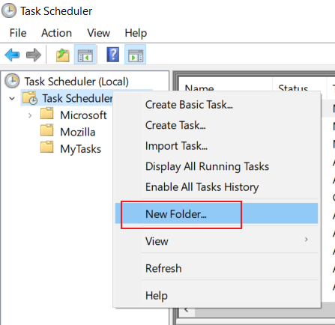The image size is (335, 325).
Task: Select Task Scheduler (Local) tree root
Action: [x=76, y=82]
